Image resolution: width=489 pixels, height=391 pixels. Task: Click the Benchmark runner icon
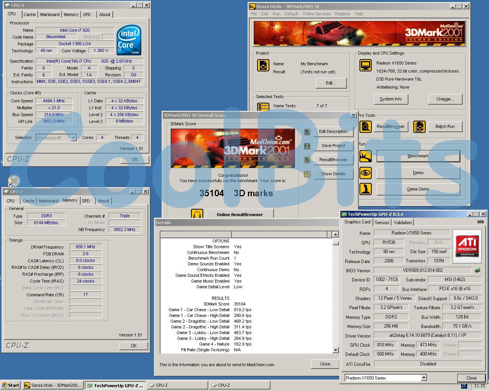366,156
